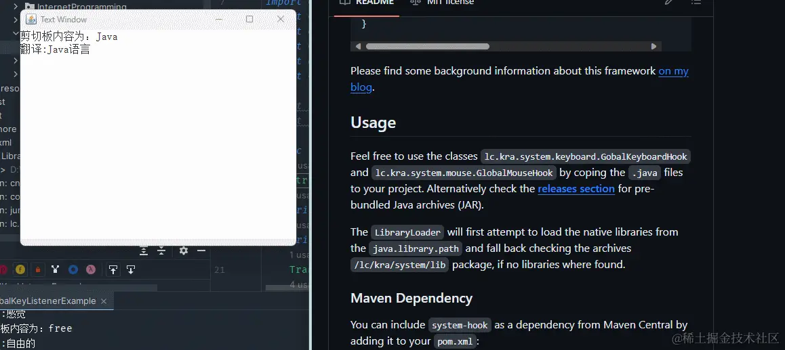Close the balKeyListenerExample run tab
The height and width of the screenshot is (350, 785).
tap(104, 301)
